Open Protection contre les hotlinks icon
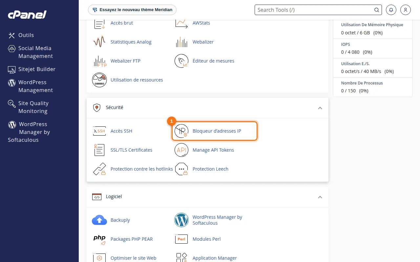Viewport: 420px width, 262px height. (99, 169)
